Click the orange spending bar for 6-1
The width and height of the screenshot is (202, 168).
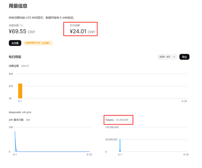[20, 91]
